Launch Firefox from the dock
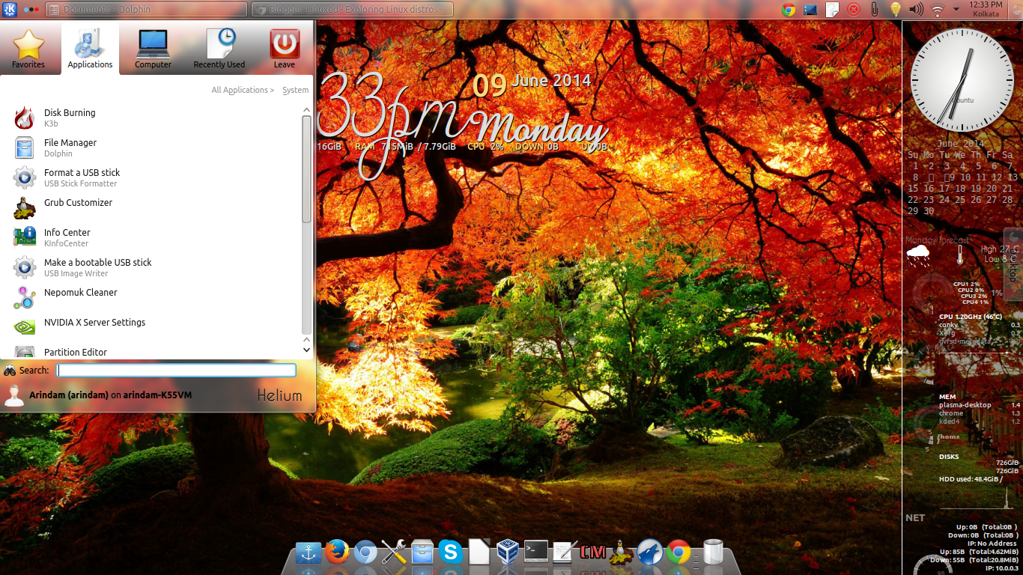 pos(337,552)
